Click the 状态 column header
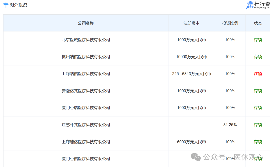This screenshot has height=168, width=272. pos(258,23)
